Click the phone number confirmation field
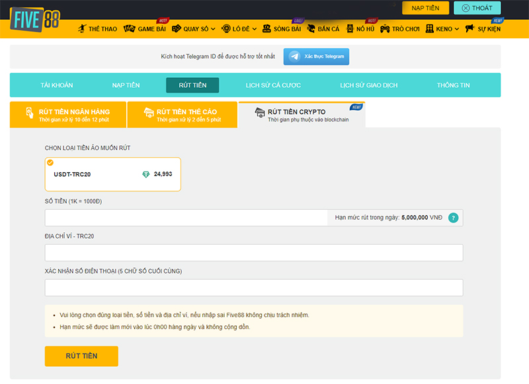Viewport: 529px width, 384px height. coord(254,288)
